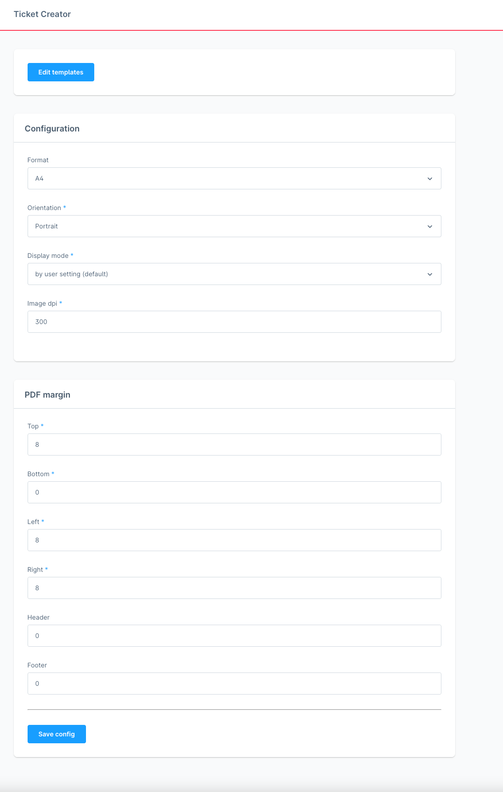This screenshot has width=503, height=792.
Task: Focus the Footer margin input field
Action: [x=234, y=684]
